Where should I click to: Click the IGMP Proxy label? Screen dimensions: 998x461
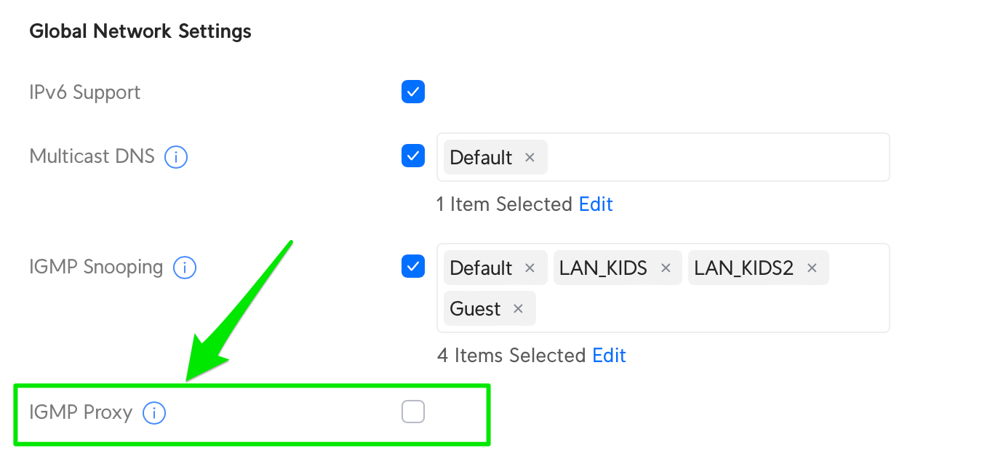tap(81, 413)
